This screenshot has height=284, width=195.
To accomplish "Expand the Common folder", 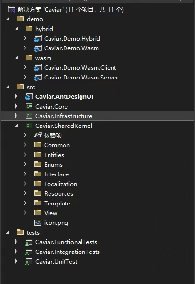I will click(x=25, y=145).
